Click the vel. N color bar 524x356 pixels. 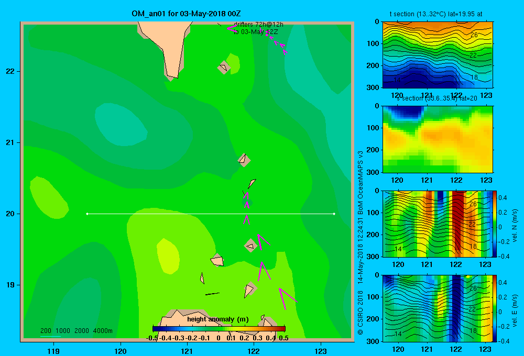[495, 224]
